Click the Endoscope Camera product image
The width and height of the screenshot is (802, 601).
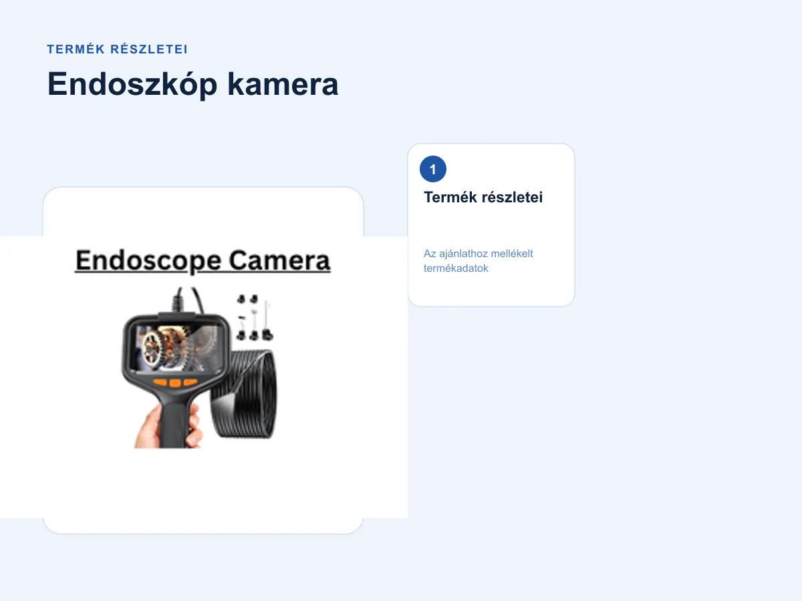click(x=203, y=377)
